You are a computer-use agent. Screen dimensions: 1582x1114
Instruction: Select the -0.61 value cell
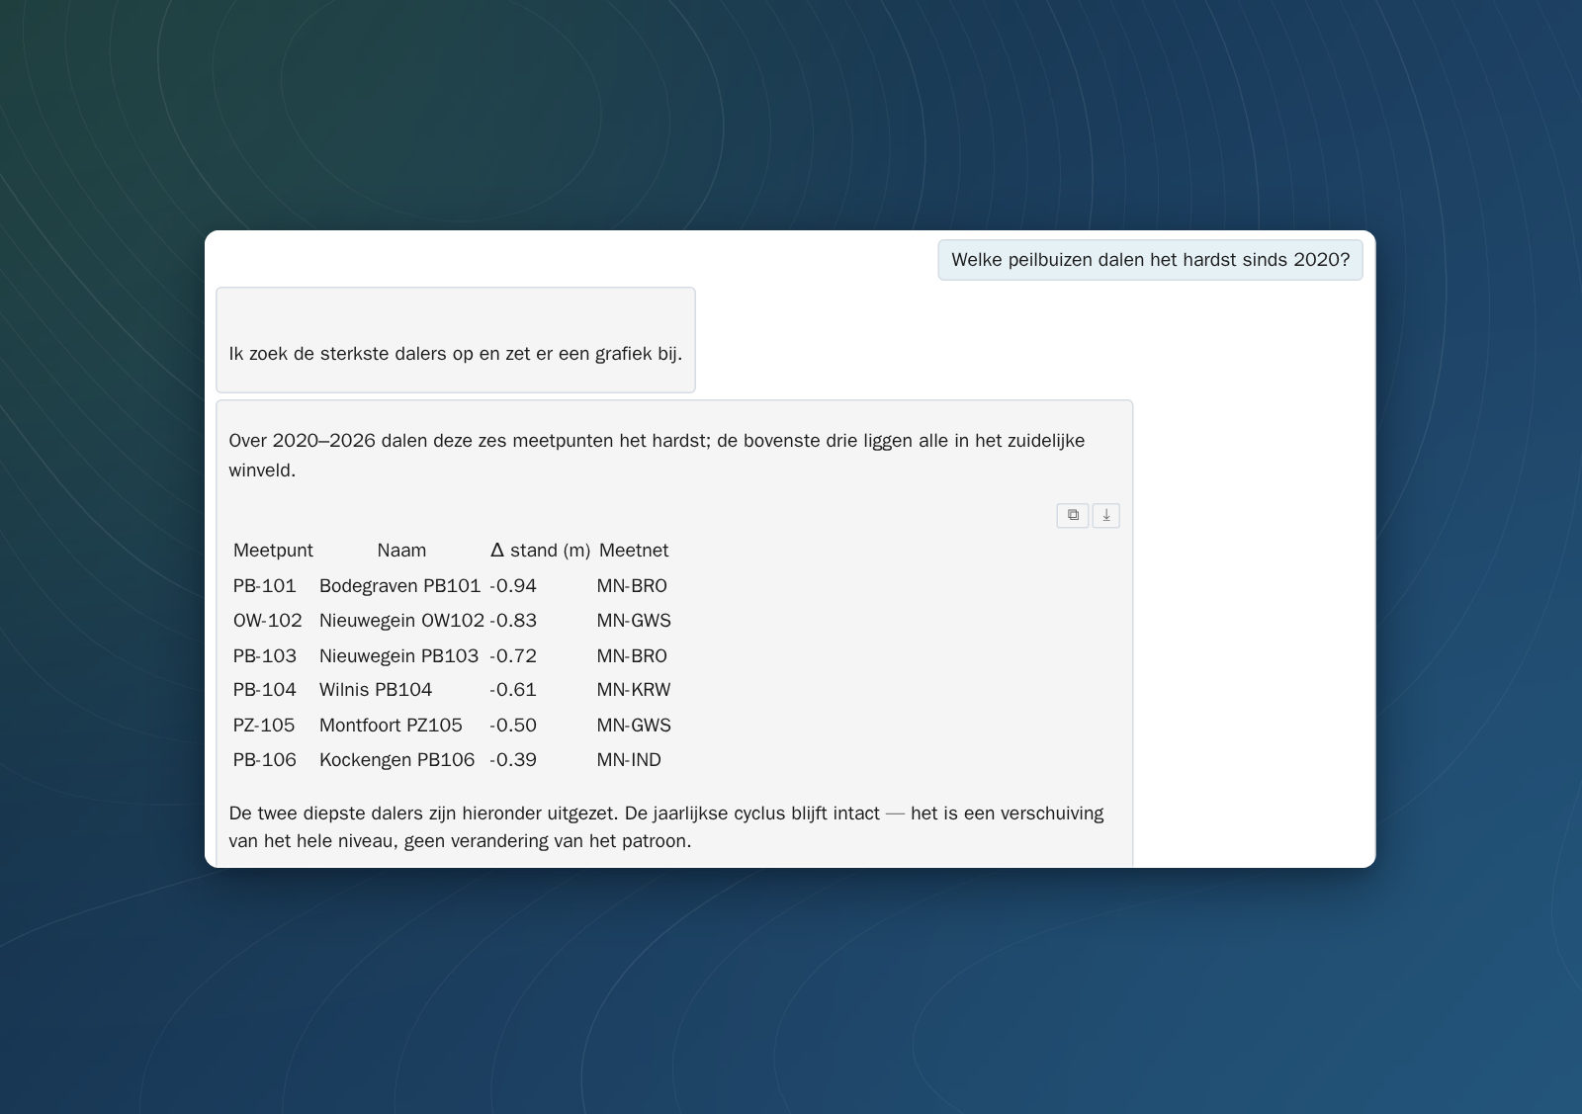pyautogui.click(x=513, y=690)
